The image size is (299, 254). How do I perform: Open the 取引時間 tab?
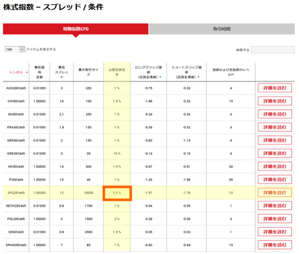coord(222,29)
